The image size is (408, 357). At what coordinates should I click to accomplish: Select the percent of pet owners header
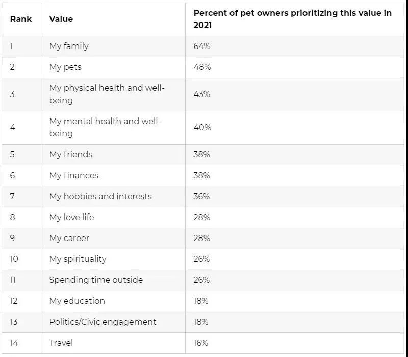click(x=292, y=19)
